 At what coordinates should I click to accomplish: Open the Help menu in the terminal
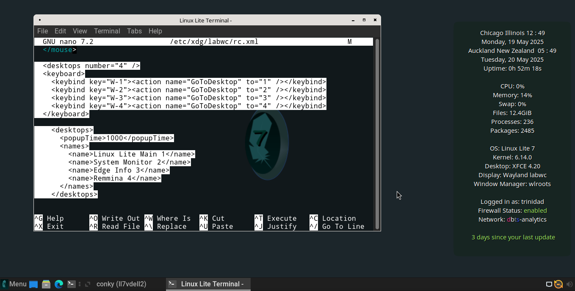155,31
